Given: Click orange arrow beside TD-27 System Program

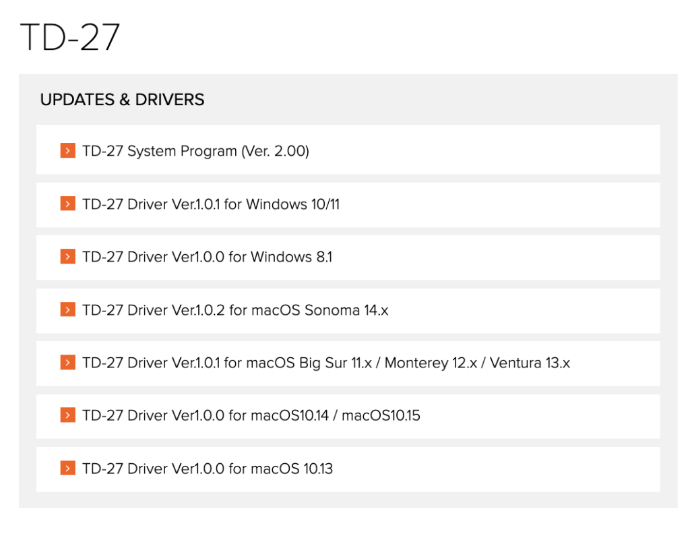Looking at the screenshot, I should coord(68,150).
